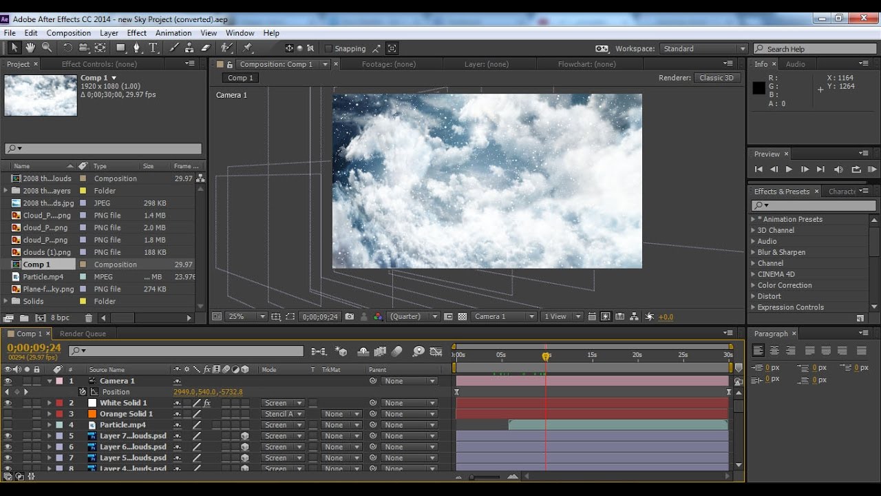The height and width of the screenshot is (496, 881).
Task: Click the 8 bpc color depth button
Action: tap(60, 318)
